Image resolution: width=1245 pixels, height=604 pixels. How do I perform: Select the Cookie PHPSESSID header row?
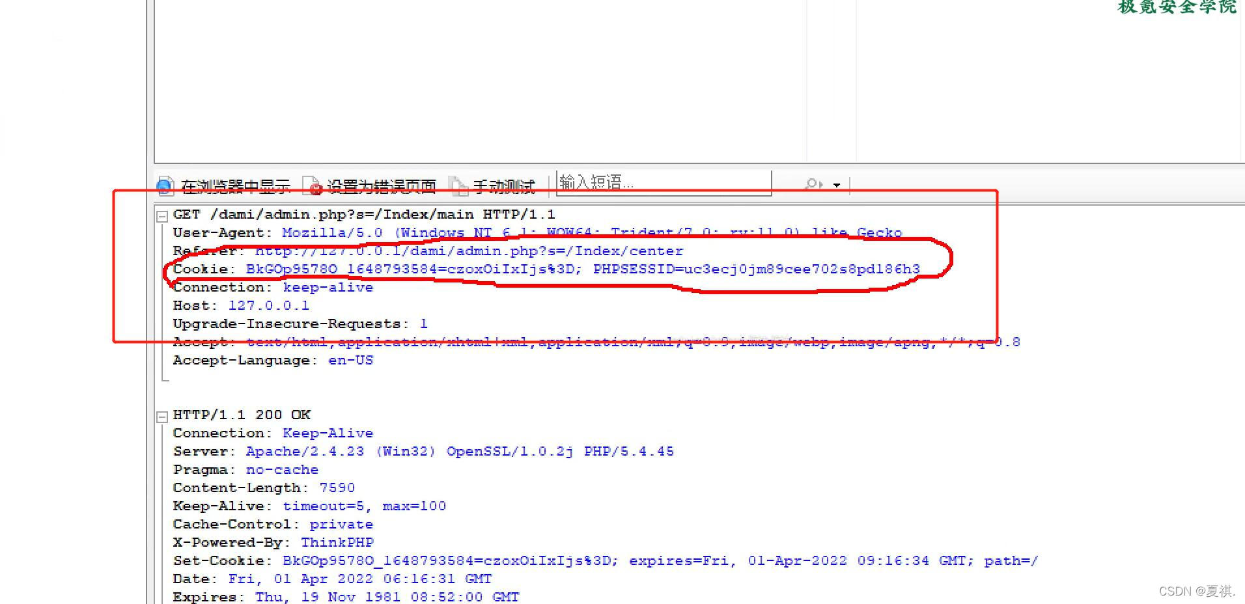tap(546, 269)
